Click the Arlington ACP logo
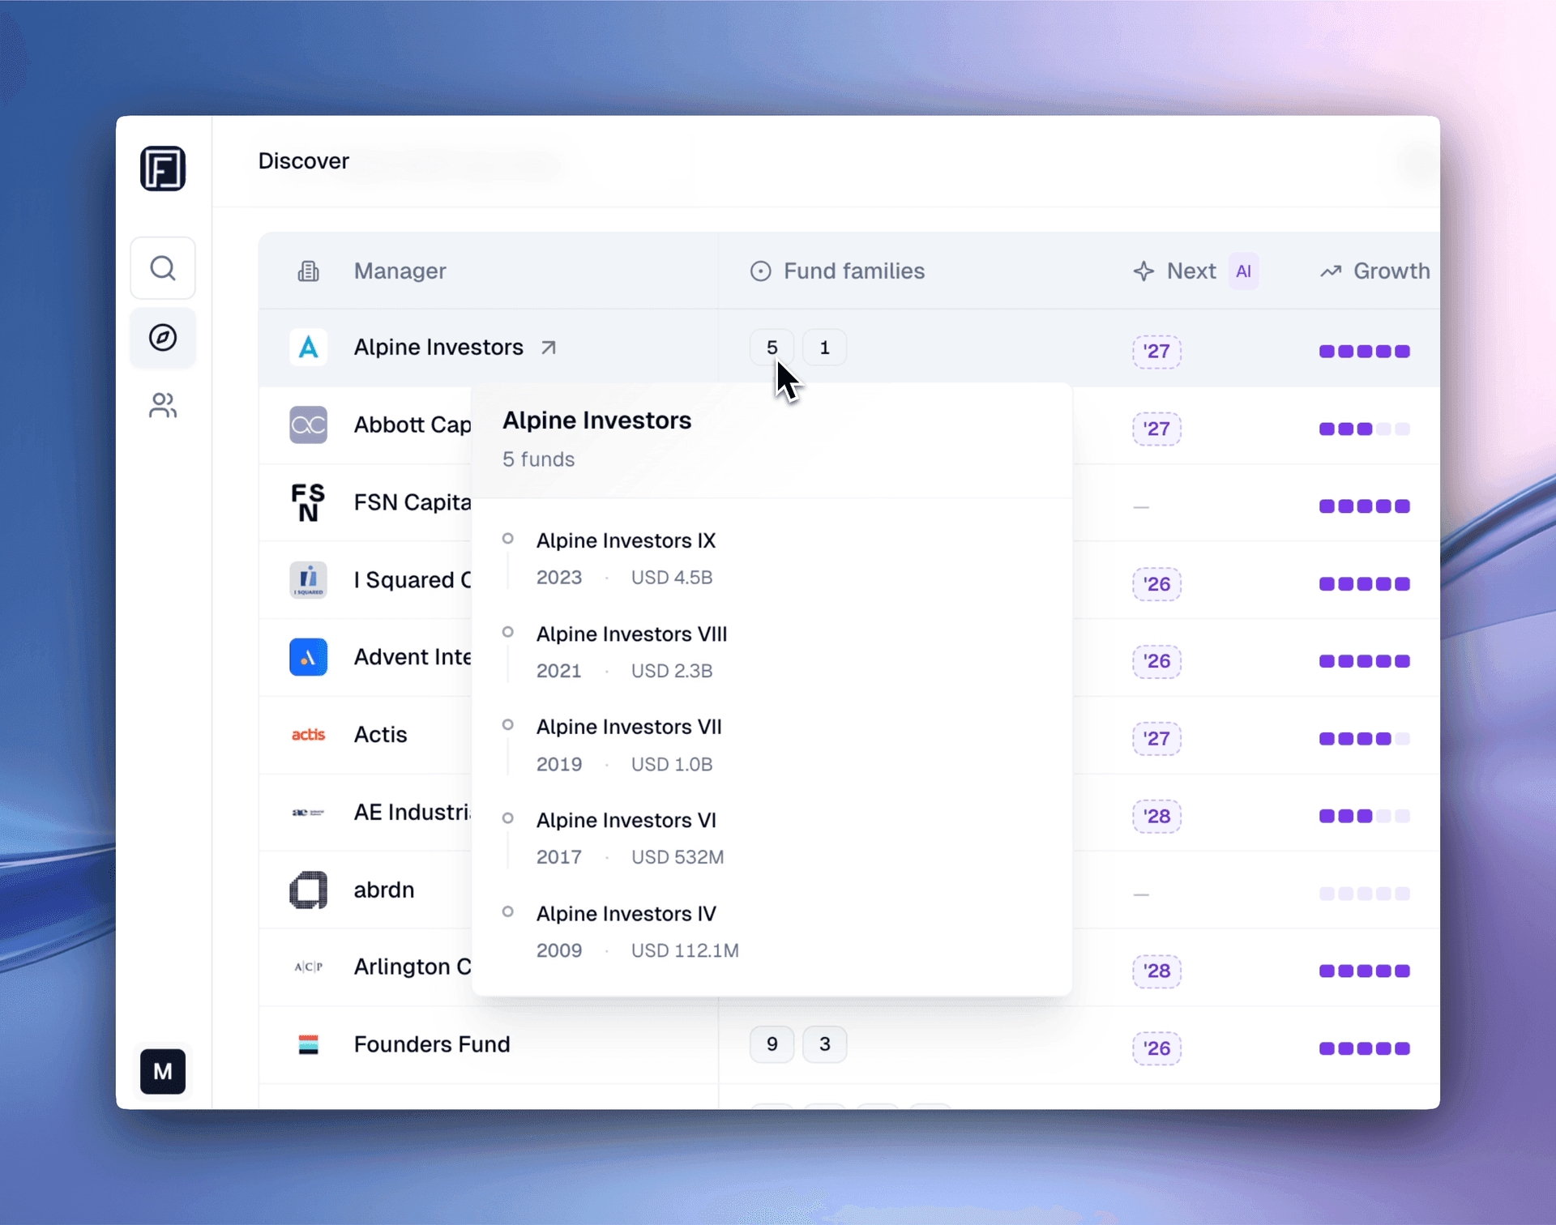Viewport: 1556px width, 1225px height. pyautogui.click(x=309, y=967)
